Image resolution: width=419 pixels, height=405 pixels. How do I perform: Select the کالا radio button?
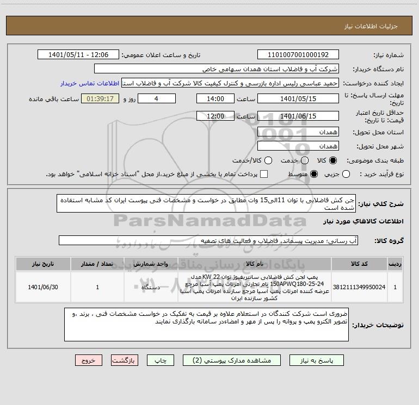click(x=333, y=160)
